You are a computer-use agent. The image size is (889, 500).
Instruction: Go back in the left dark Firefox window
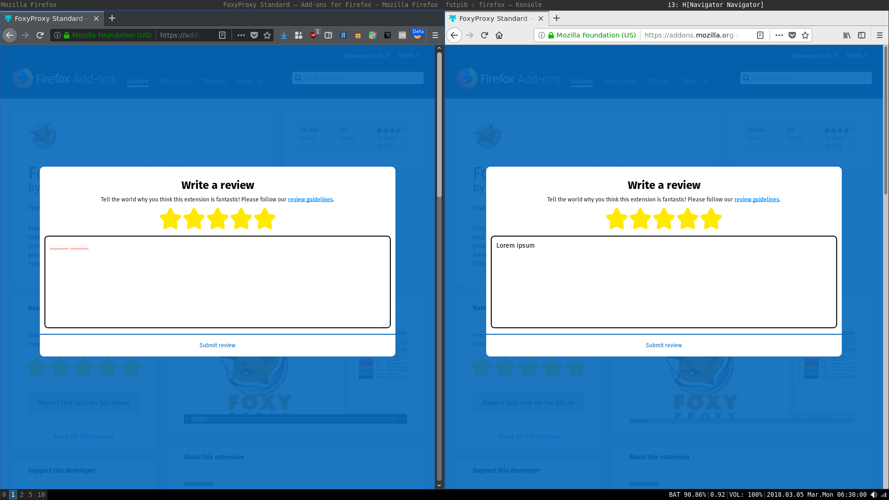pos(10,35)
